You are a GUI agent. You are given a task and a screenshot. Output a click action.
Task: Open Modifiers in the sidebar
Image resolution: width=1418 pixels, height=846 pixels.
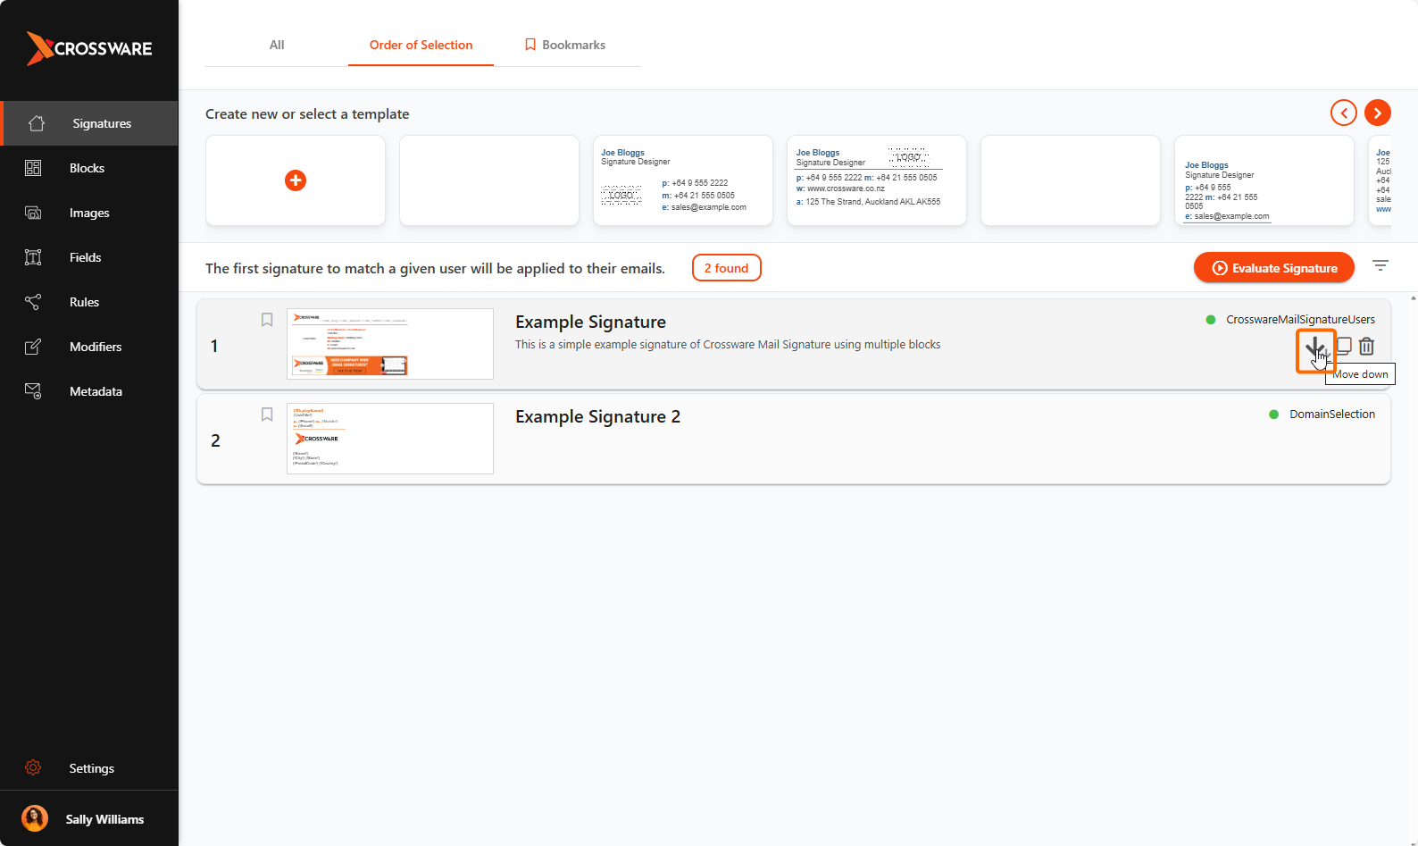[96, 347]
